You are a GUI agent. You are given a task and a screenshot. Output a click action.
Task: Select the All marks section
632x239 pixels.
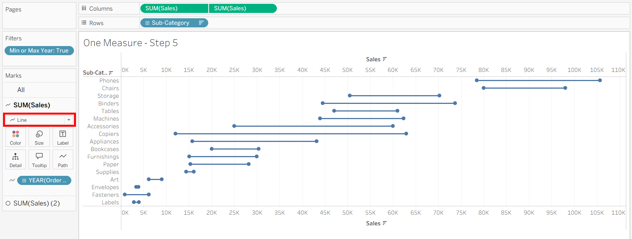(x=21, y=90)
